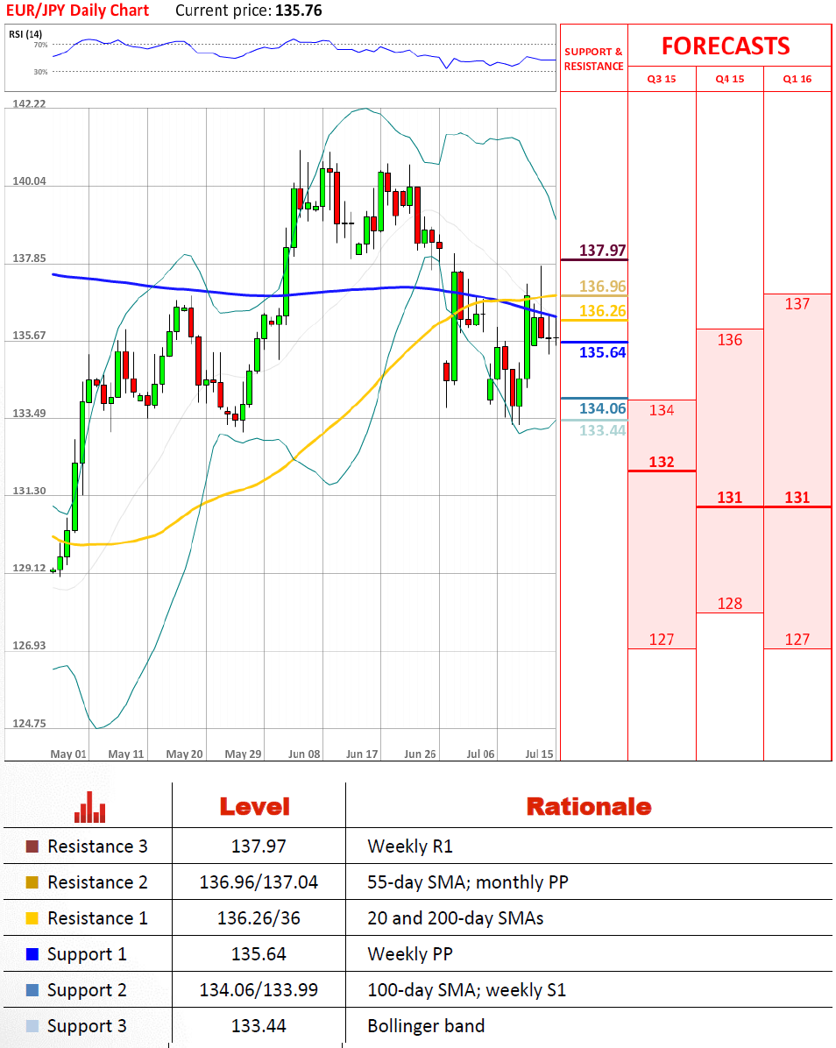Click the Q3 15 upper forecast 134

(x=662, y=410)
